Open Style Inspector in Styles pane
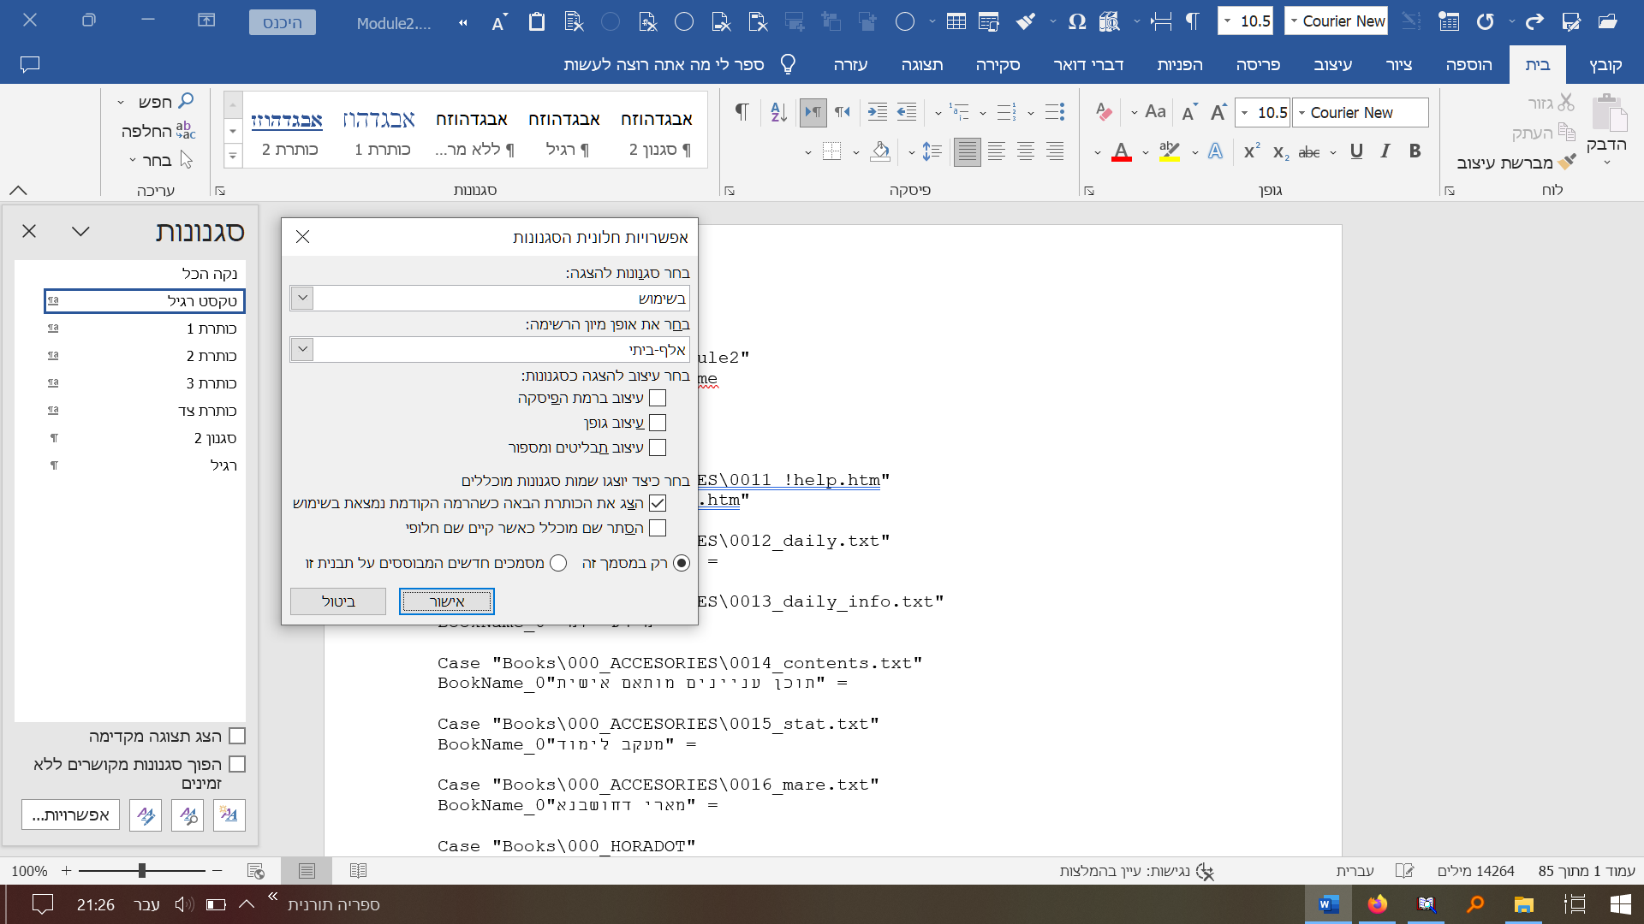The width and height of the screenshot is (1644, 924). pos(188,815)
